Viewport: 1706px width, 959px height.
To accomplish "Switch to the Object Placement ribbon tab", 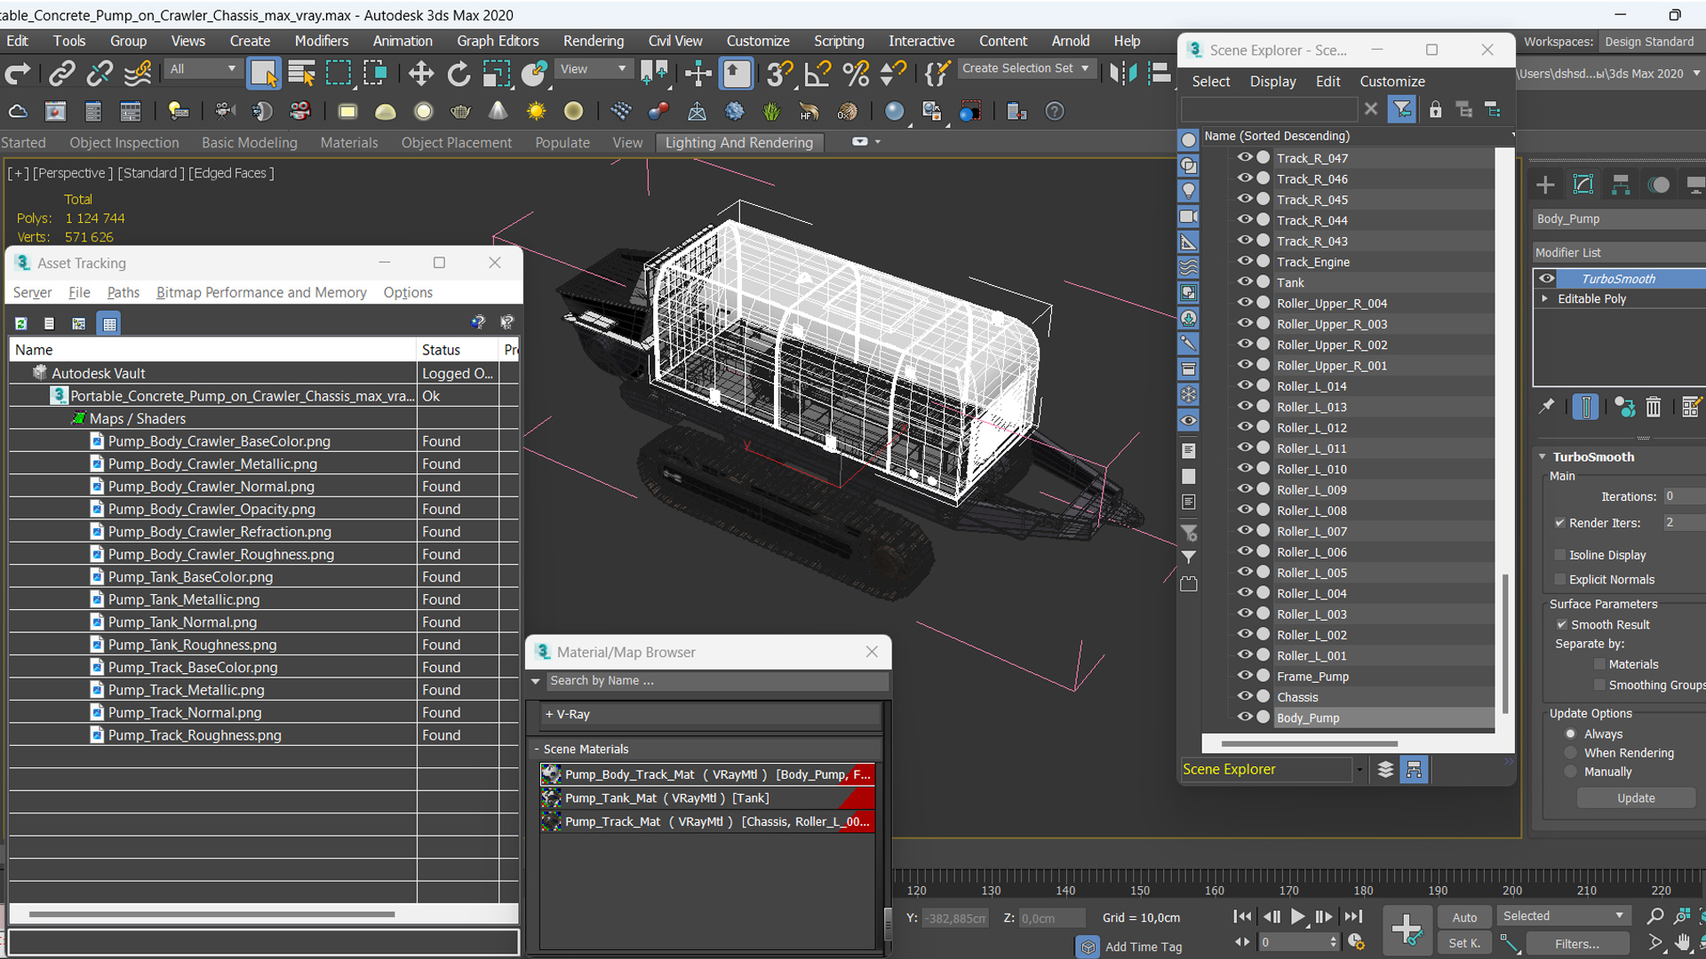I will coord(456,143).
